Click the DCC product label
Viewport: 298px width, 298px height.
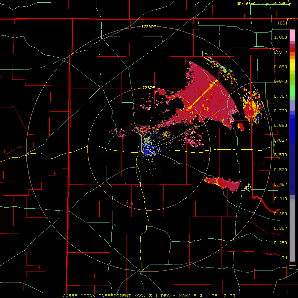tap(291, 20)
